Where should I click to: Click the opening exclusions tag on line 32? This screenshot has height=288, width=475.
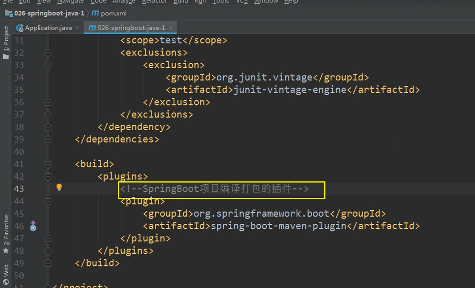click(x=154, y=53)
